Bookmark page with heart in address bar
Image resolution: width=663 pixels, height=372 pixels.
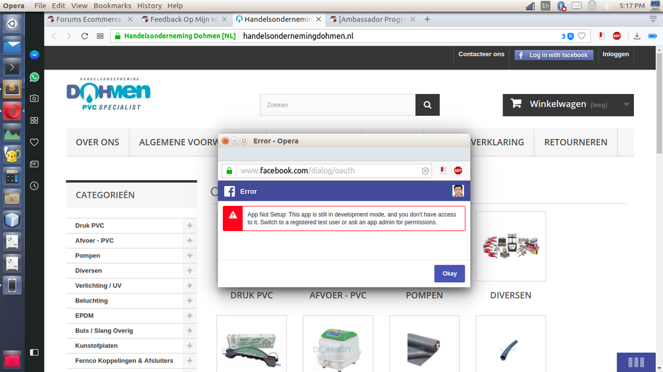(x=582, y=36)
